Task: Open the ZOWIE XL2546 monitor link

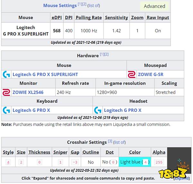Action: pyautogui.click(x=28, y=92)
